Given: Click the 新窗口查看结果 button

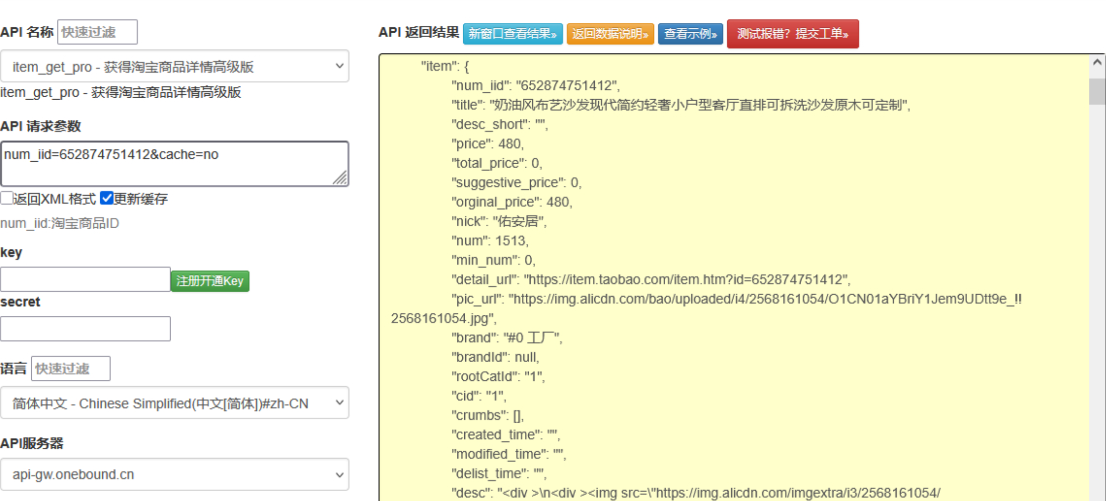Looking at the screenshot, I should 513,34.
